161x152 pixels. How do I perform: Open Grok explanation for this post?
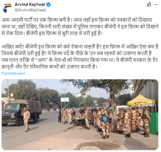pyautogui.click(x=149, y=4)
